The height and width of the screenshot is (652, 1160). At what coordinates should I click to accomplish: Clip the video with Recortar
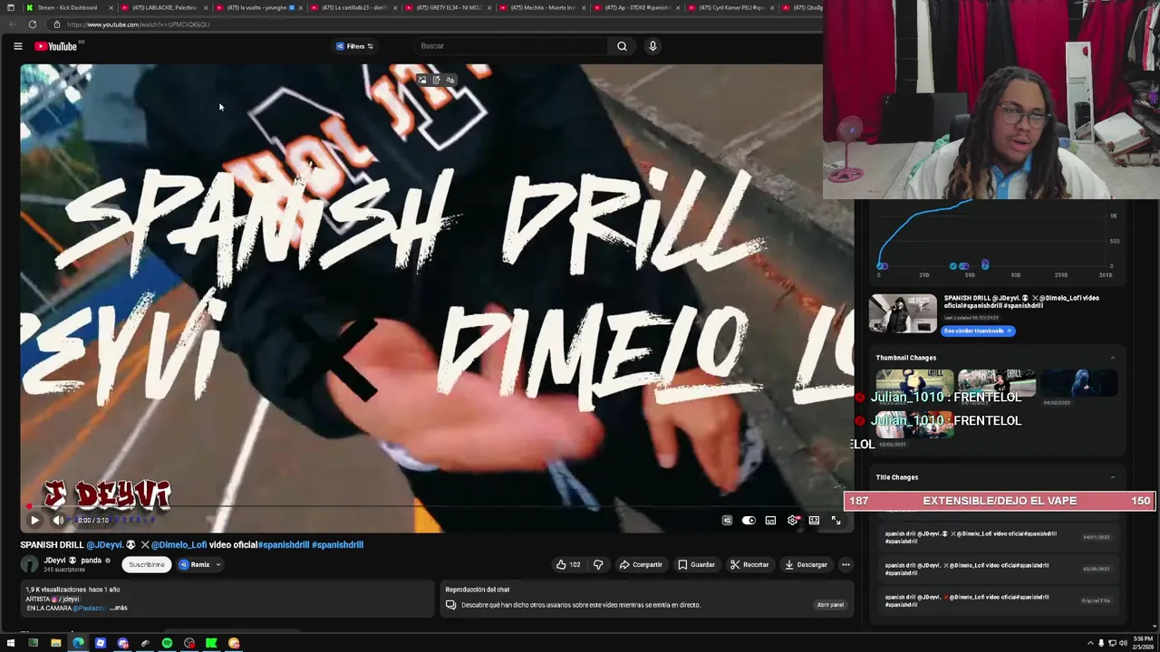click(749, 564)
